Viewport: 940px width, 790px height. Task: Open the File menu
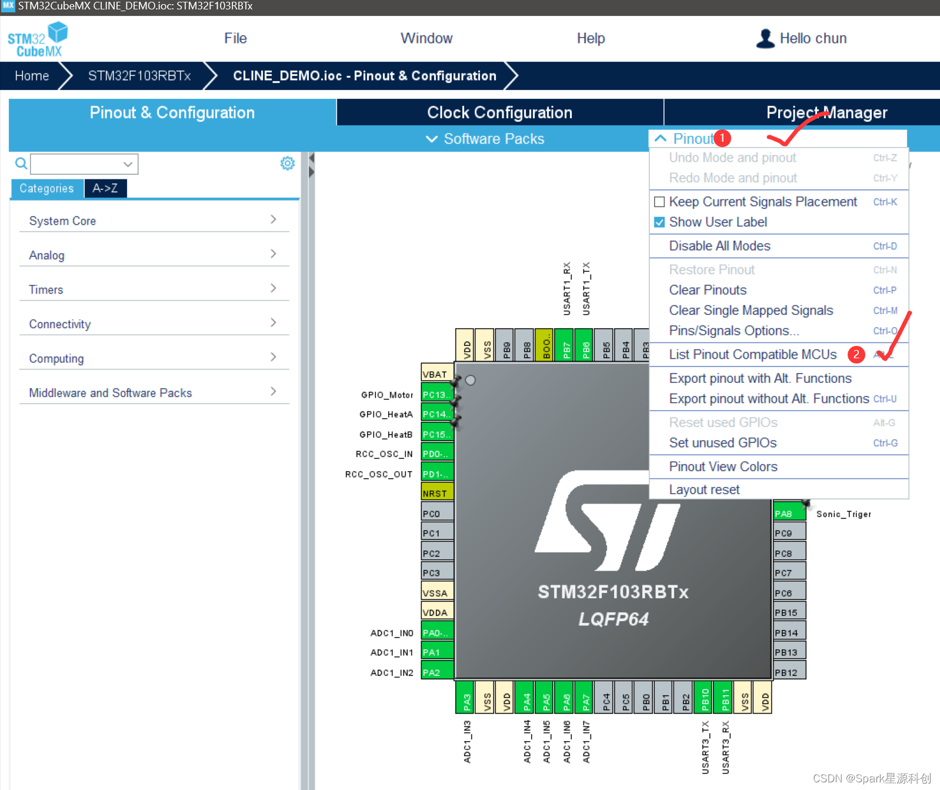(235, 38)
